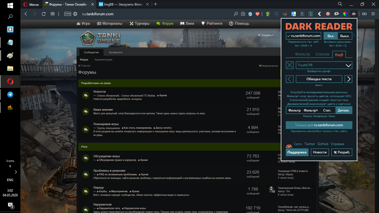Open the Сообщество forum tab
Screen dimensions: 379x213
click(x=92, y=52)
